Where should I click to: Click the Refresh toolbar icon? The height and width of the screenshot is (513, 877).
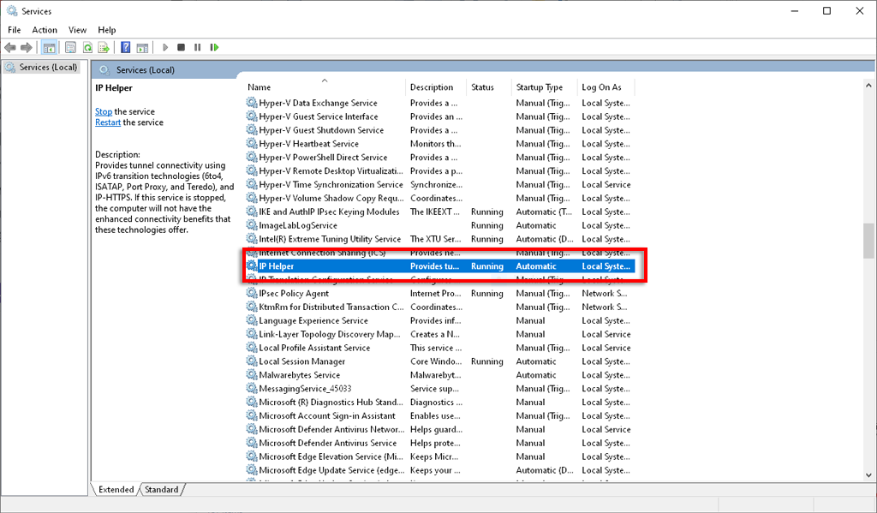click(x=87, y=48)
